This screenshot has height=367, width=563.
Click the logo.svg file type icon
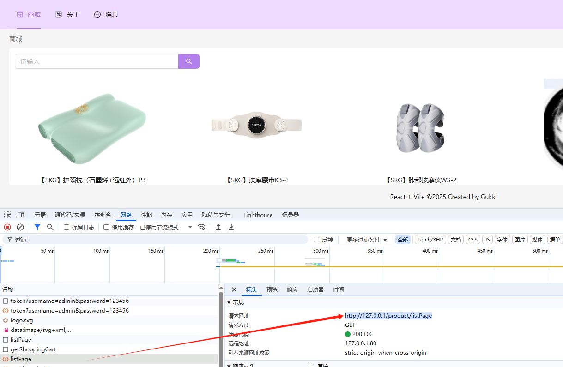coord(6,320)
